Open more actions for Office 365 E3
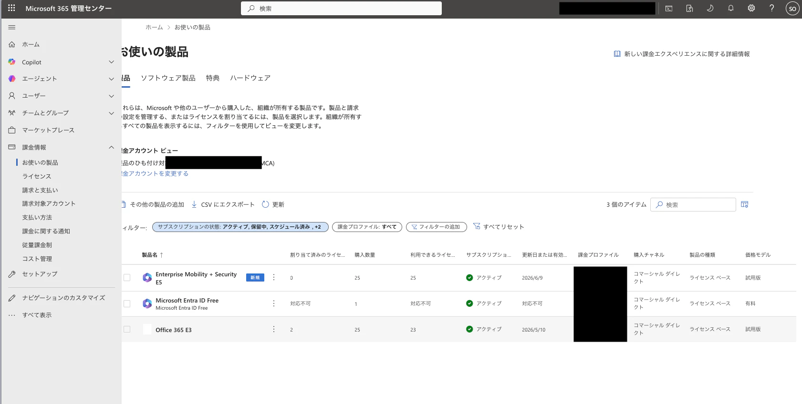The image size is (802, 404). (x=274, y=329)
